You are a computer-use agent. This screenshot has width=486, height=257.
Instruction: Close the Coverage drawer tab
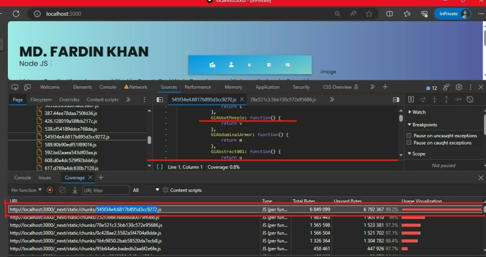(x=90, y=177)
